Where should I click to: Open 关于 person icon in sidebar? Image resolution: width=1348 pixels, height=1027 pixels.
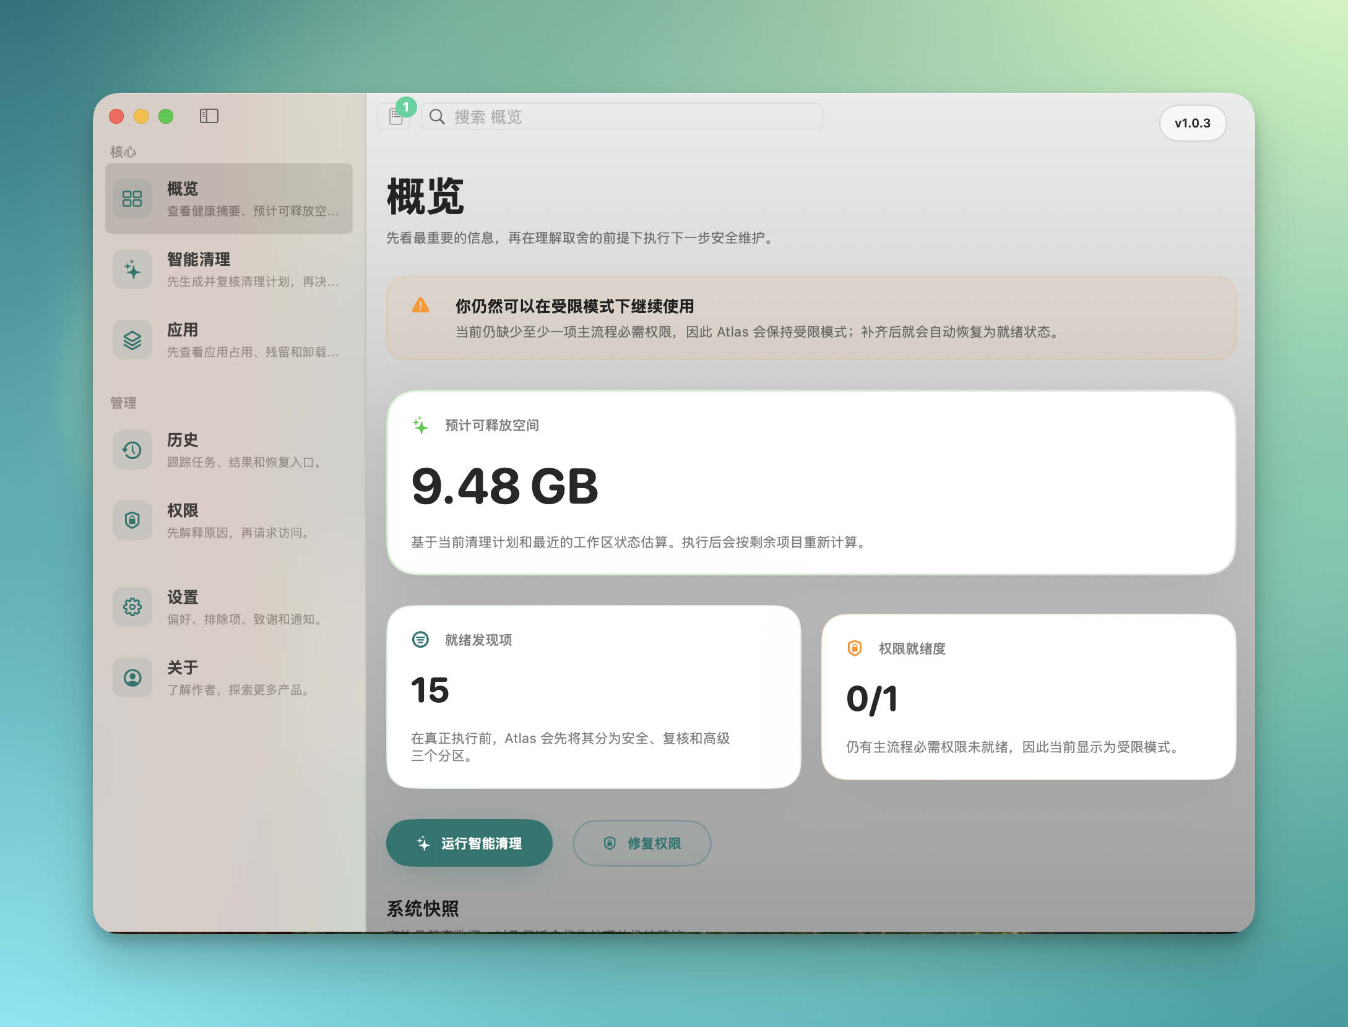132,677
